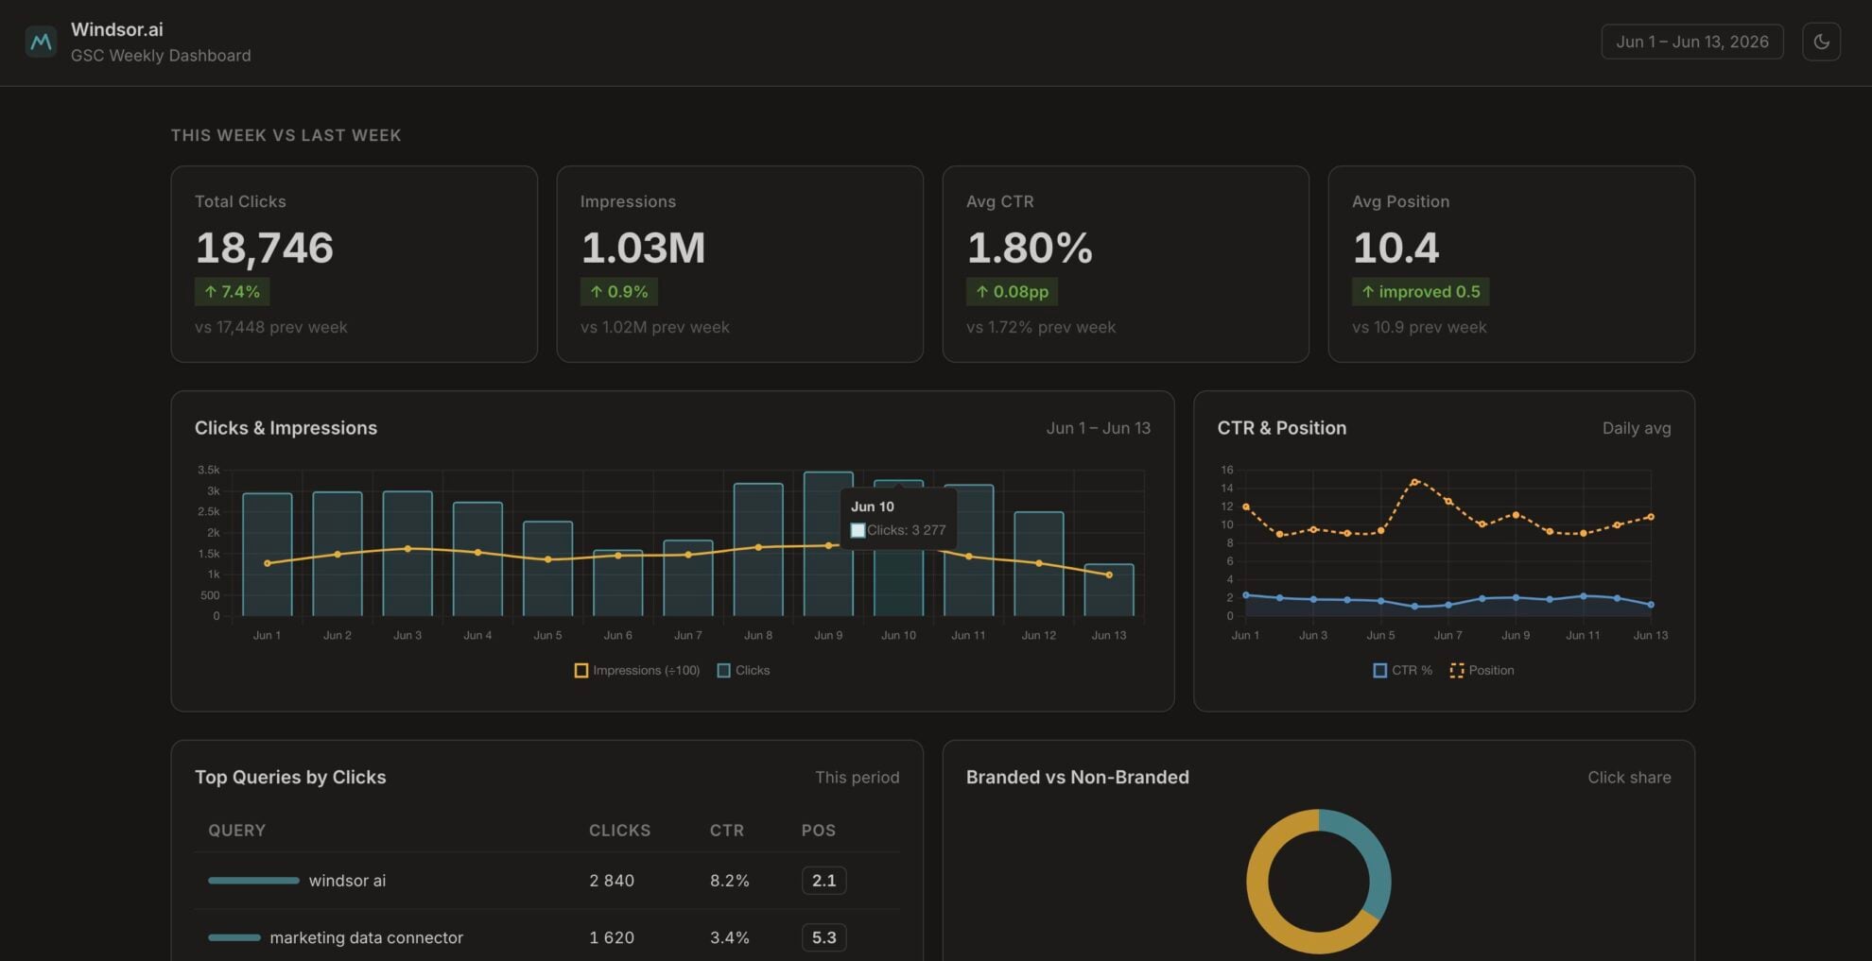
Task: Click the 7.4% increase badge
Action: (232, 292)
